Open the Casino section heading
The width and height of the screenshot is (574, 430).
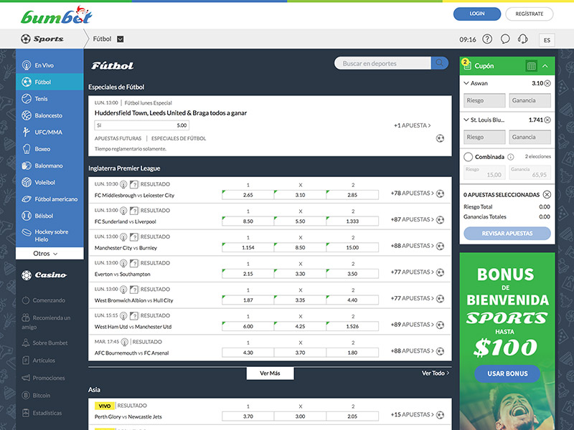tap(44, 275)
